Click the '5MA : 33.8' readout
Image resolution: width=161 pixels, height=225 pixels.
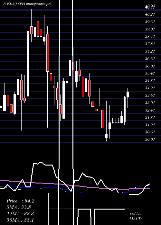click(x=19, y=207)
